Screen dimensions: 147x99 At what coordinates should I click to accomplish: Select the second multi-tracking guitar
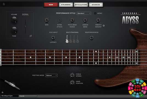[x=71, y=39]
